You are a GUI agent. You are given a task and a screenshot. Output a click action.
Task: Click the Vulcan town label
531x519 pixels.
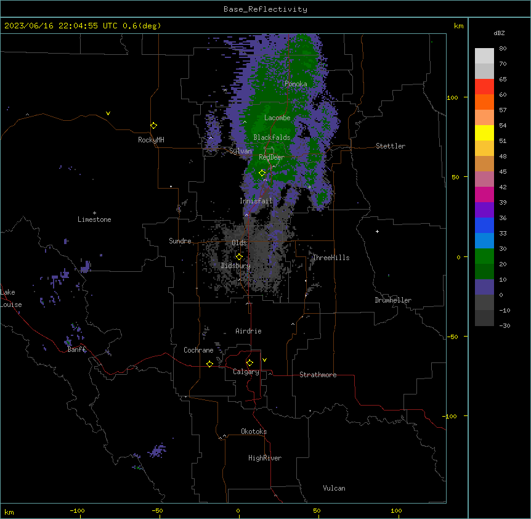[x=334, y=488]
